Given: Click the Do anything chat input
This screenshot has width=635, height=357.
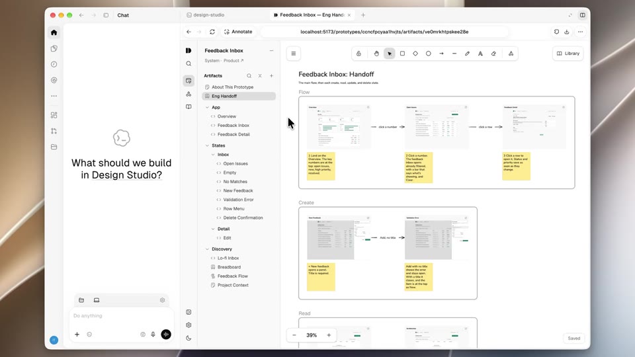Looking at the screenshot, I should (x=122, y=316).
